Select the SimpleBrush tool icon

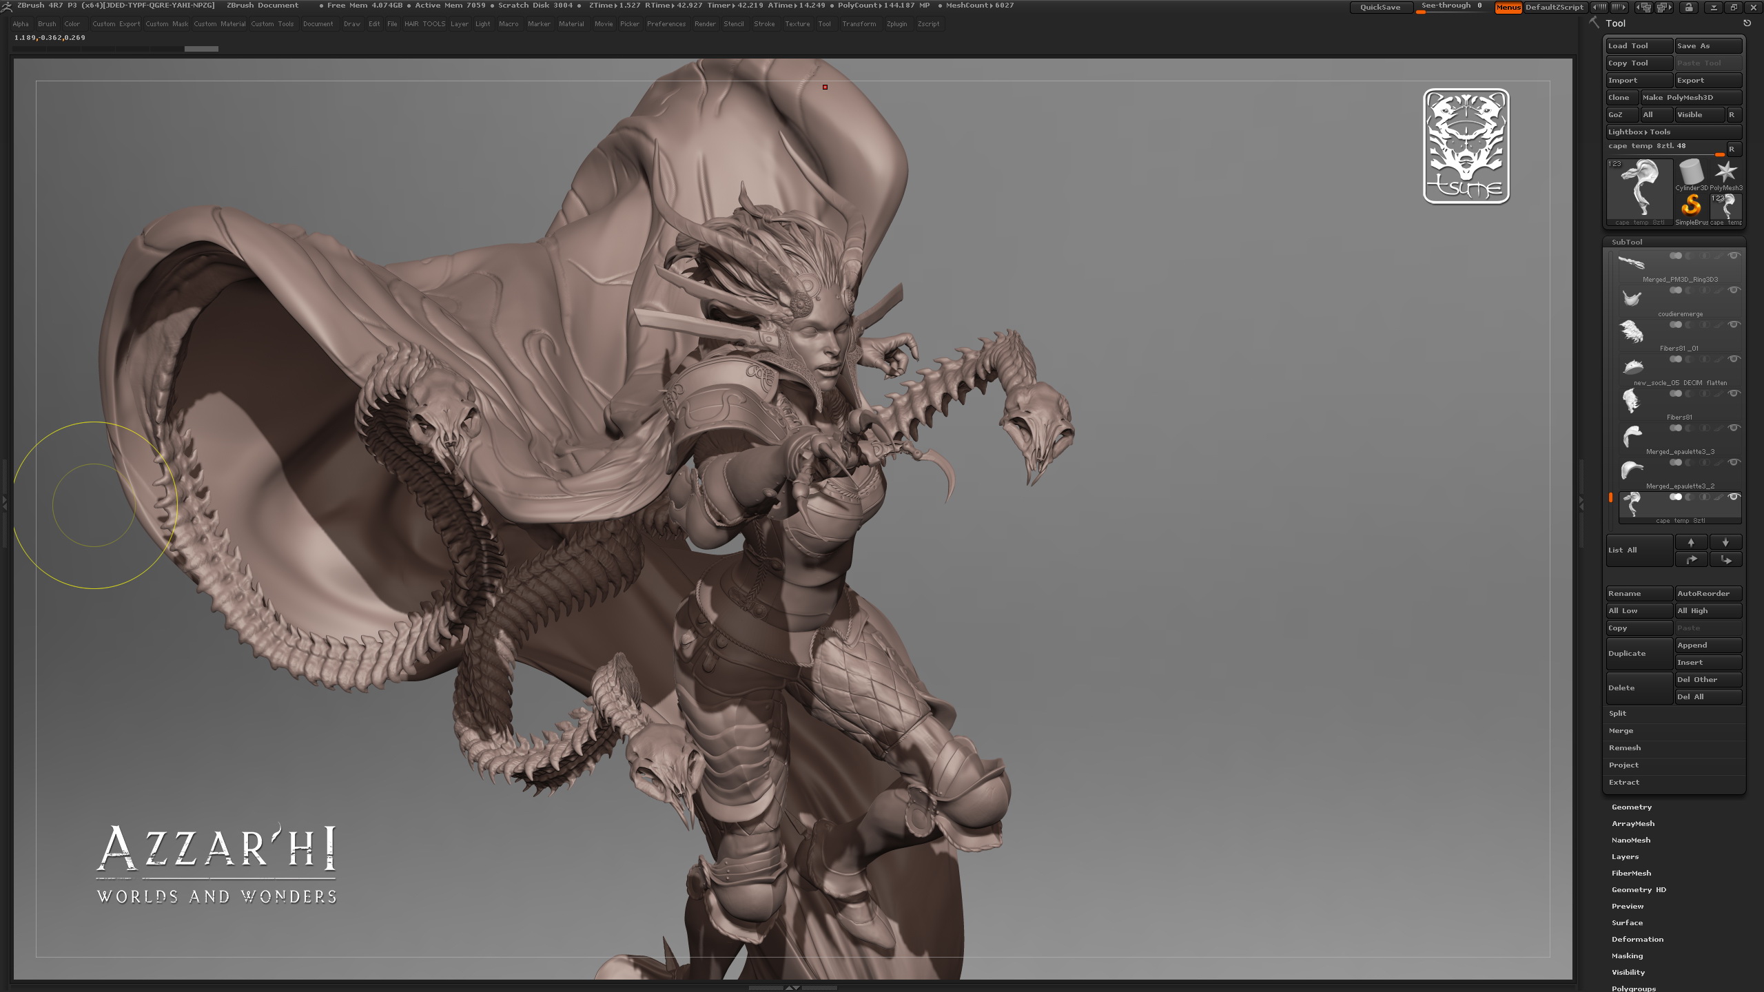click(1691, 209)
